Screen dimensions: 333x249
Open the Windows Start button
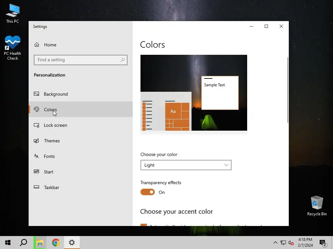[x=8, y=243]
